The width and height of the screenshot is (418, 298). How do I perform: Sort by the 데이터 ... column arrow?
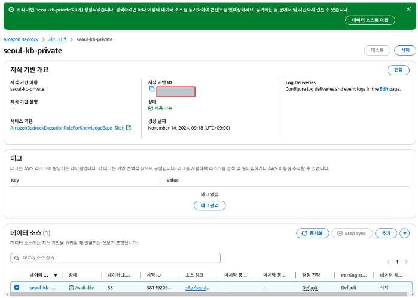point(56,275)
